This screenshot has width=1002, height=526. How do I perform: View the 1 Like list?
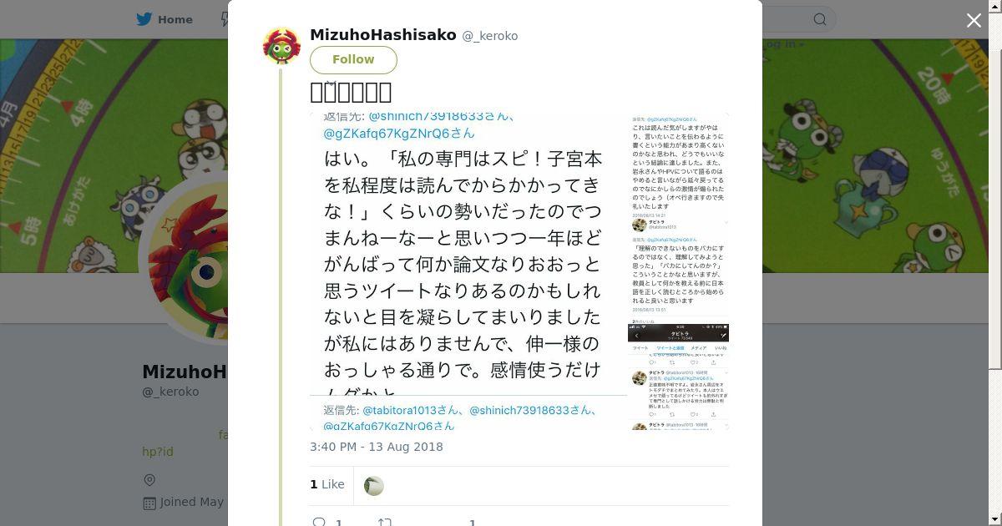[327, 484]
